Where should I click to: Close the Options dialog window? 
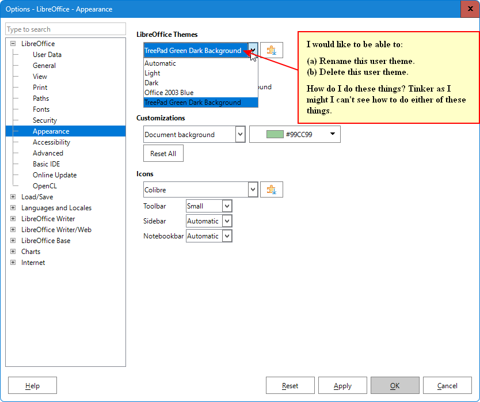point(470,9)
